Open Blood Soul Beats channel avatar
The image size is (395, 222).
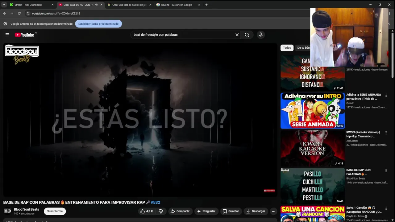coord(7,211)
